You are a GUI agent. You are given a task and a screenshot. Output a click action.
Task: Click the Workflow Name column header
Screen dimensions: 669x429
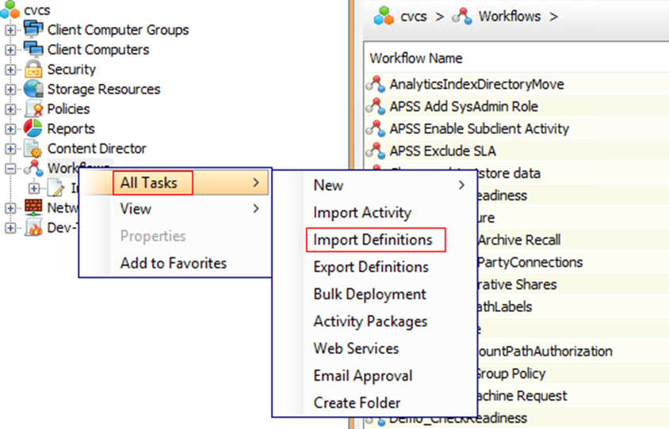[416, 58]
